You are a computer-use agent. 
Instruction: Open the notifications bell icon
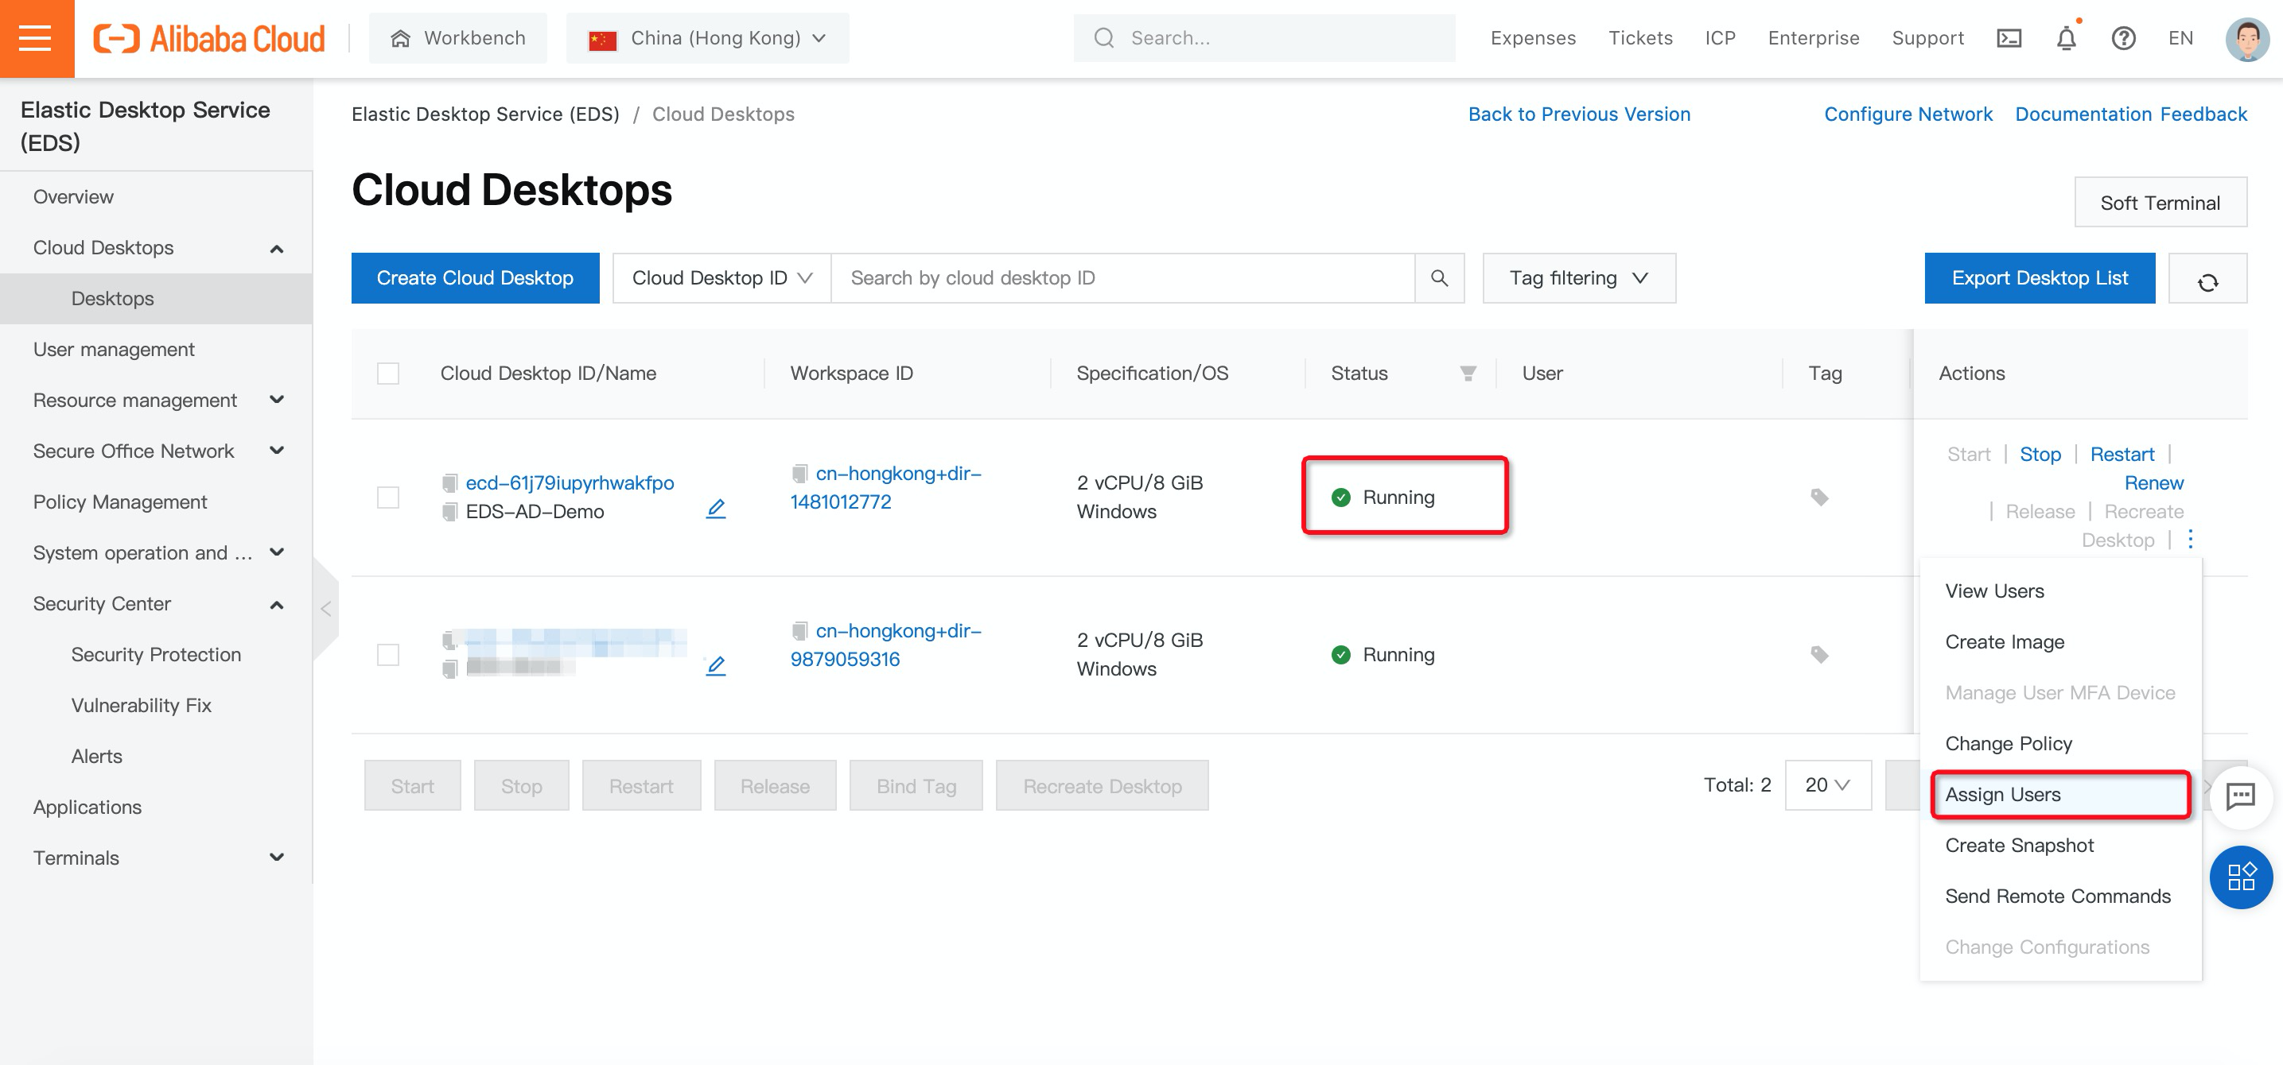pyautogui.click(x=2066, y=38)
